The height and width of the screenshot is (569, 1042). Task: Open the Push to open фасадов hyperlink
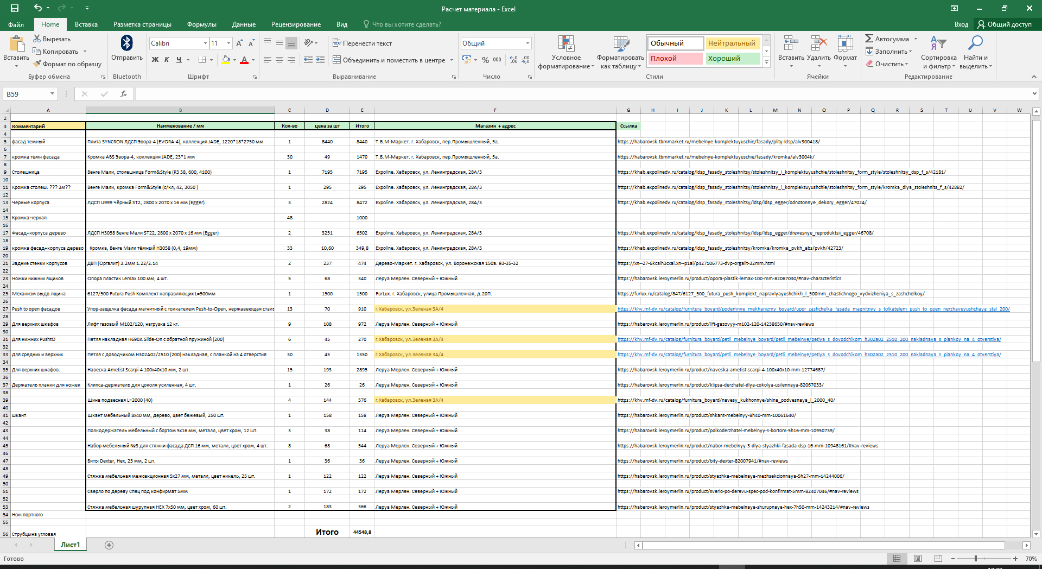pyautogui.click(x=814, y=309)
